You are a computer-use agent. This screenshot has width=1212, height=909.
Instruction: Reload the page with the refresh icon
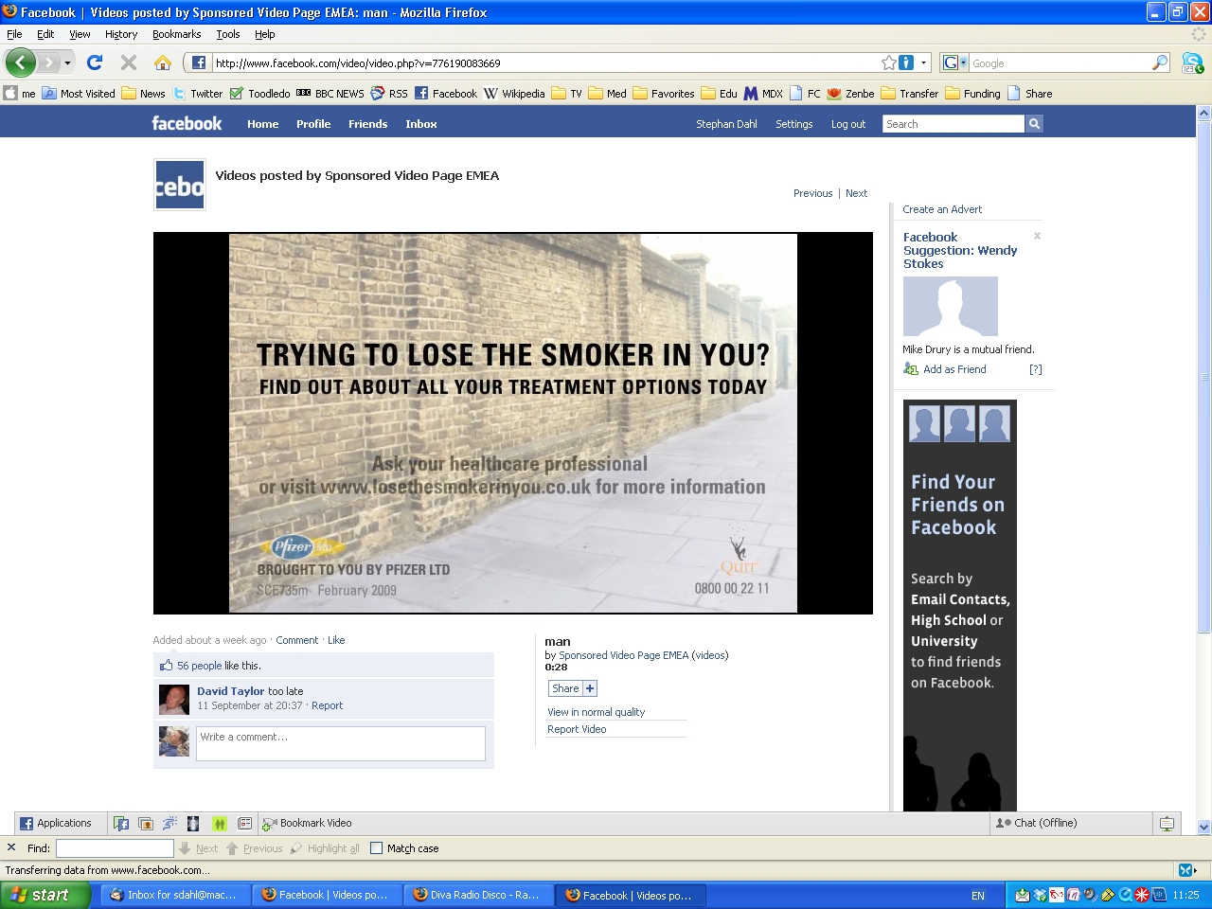pyautogui.click(x=94, y=63)
